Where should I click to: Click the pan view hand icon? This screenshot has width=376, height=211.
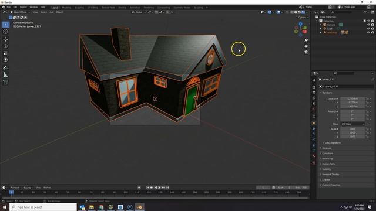[x=306, y=46]
